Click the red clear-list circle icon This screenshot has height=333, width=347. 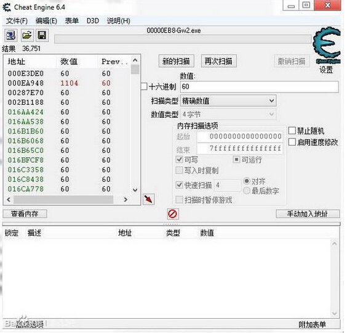tap(172, 214)
